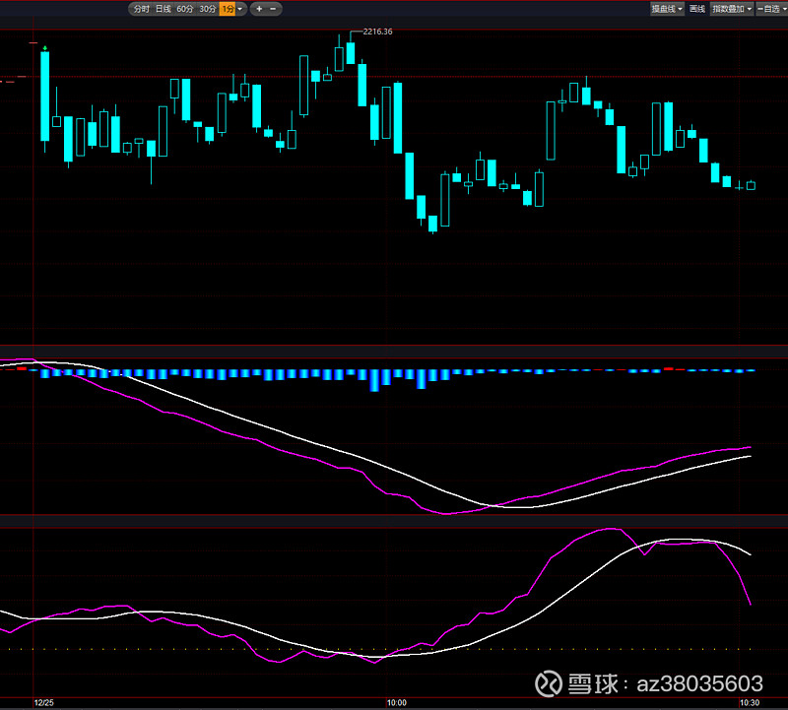Open the 自选 watchlist dropdown

coord(772,9)
